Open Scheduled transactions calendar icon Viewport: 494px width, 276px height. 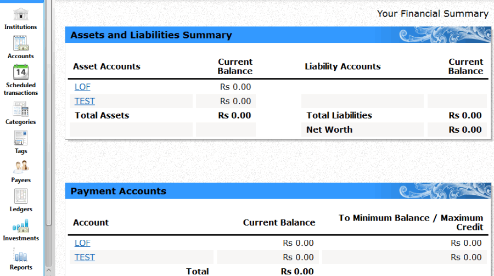click(x=21, y=72)
